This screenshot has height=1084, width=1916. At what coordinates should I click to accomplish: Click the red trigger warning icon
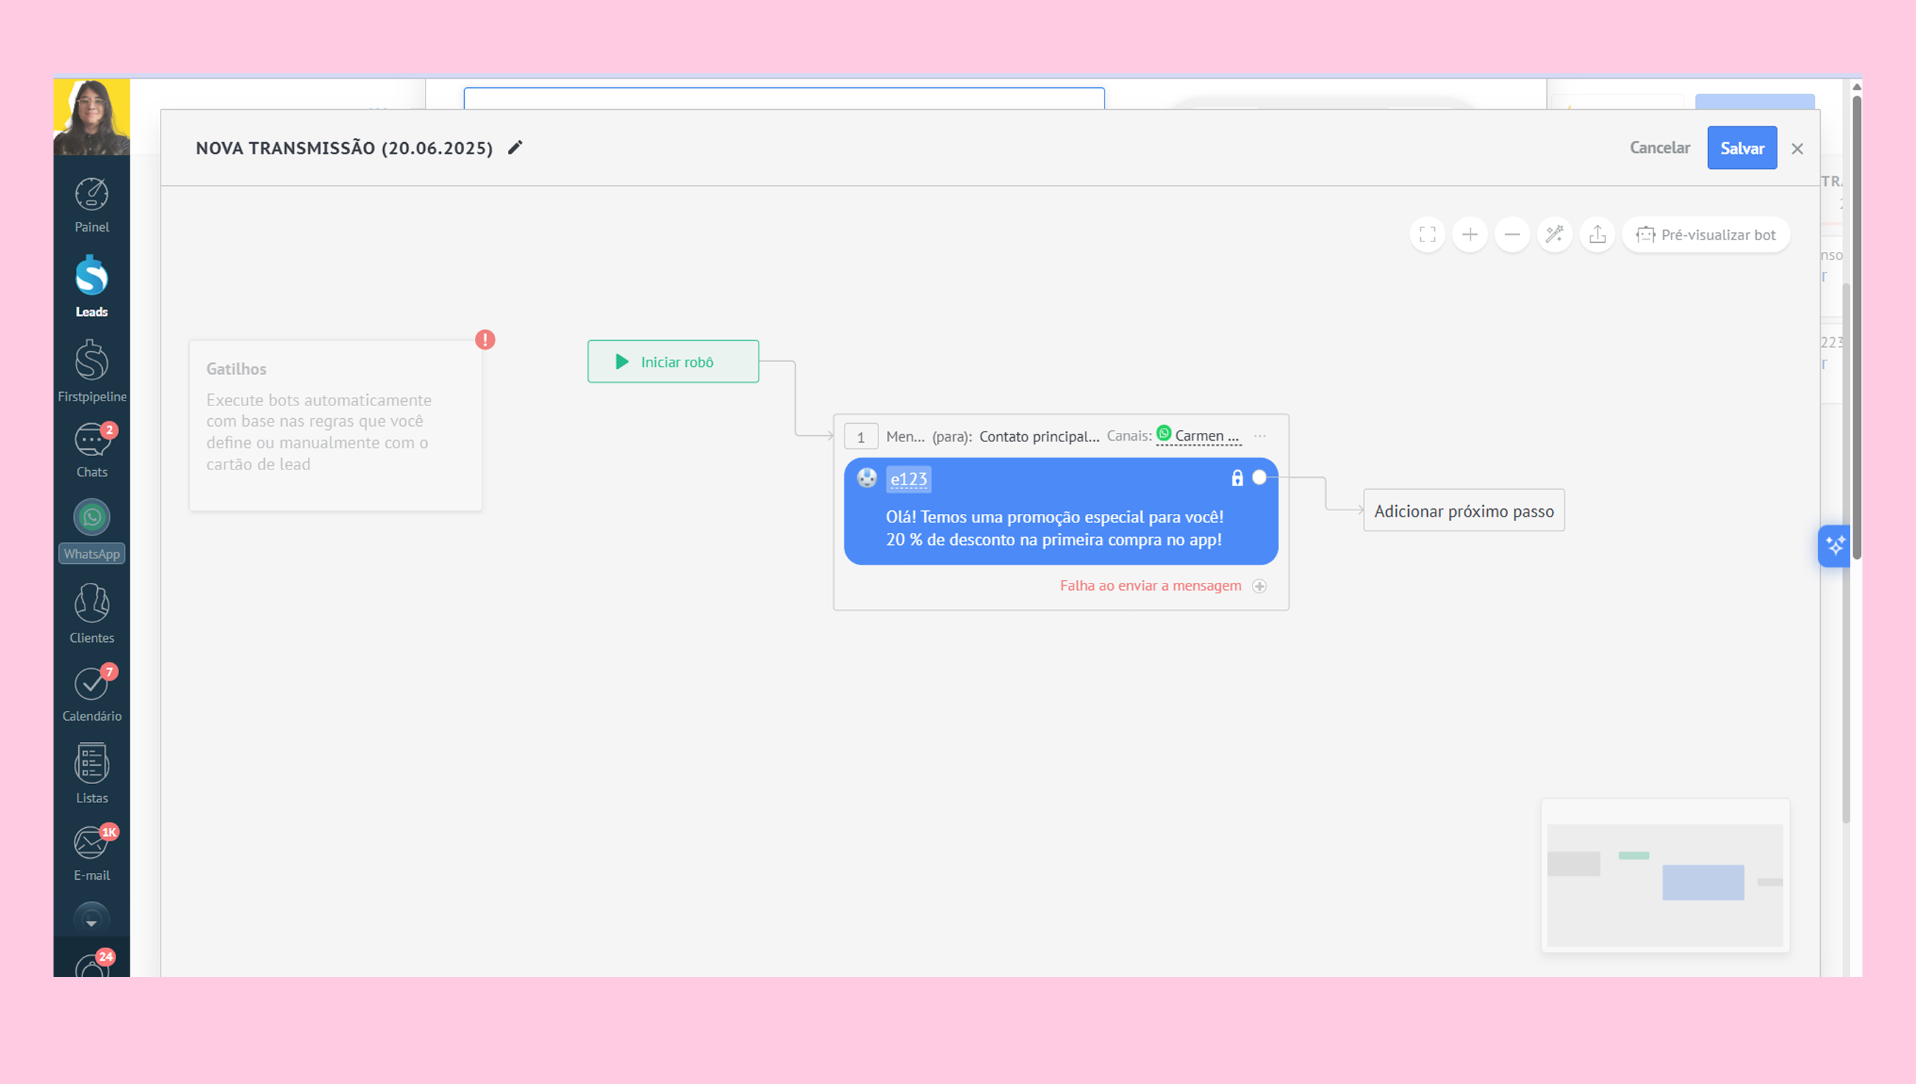coord(485,339)
